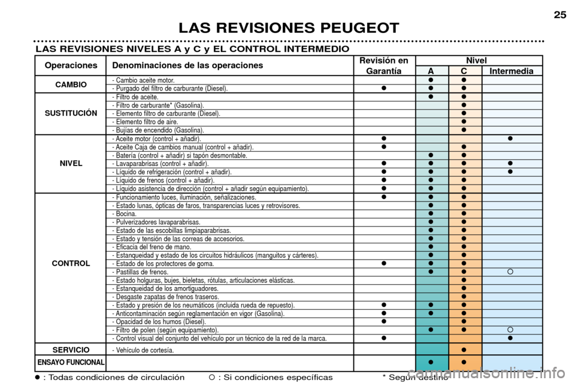Click the A dot in ENSAYO FUNCIONAL row
This screenshot has height=383, width=575.
pyautogui.click(x=431, y=362)
